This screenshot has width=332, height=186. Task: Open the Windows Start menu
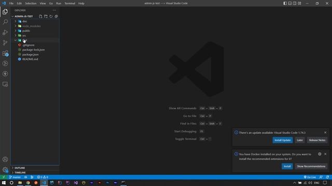[4, 183]
